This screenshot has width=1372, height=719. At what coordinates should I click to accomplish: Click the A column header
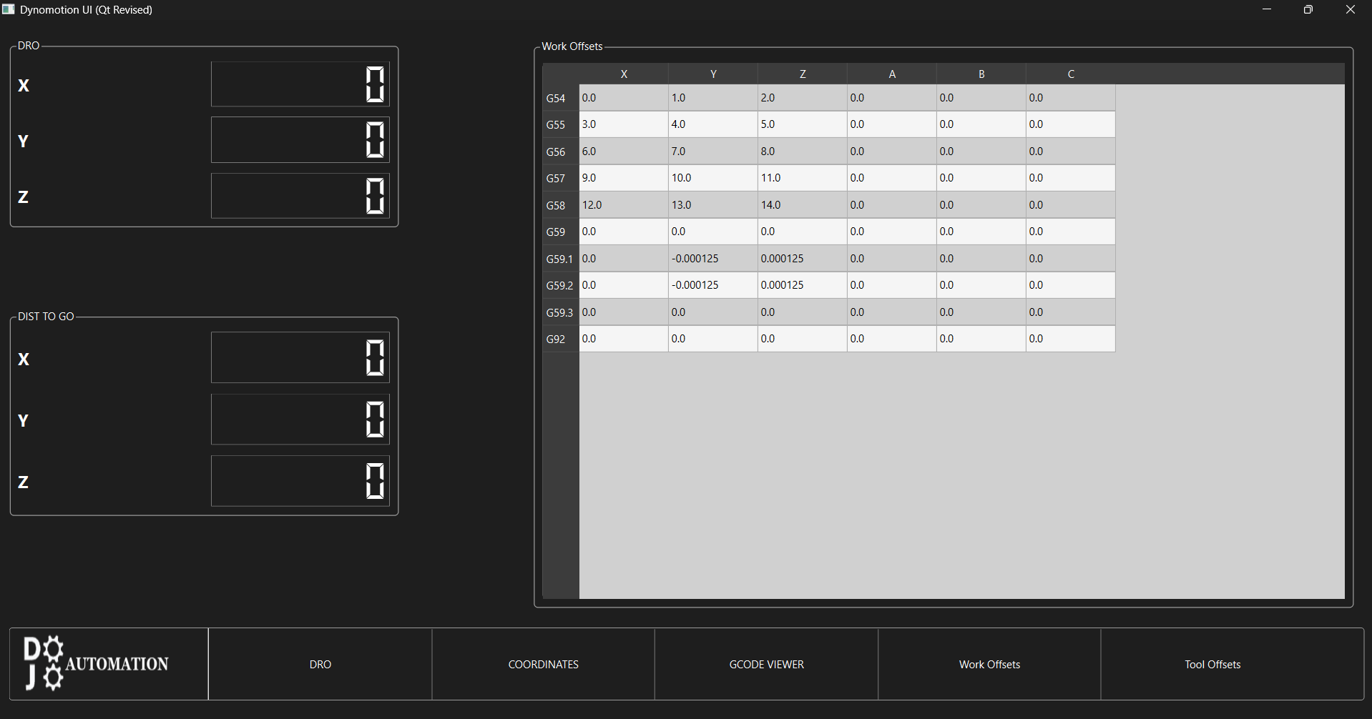click(x=891, y=74)
